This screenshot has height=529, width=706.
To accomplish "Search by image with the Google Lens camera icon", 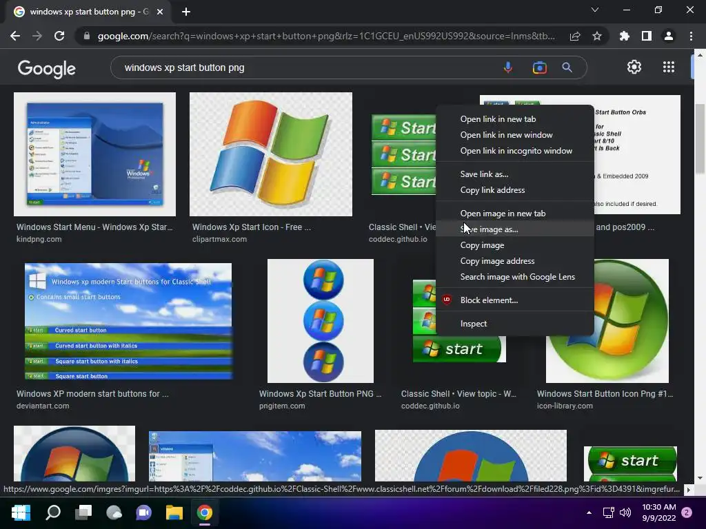I will tap(539, 68).
